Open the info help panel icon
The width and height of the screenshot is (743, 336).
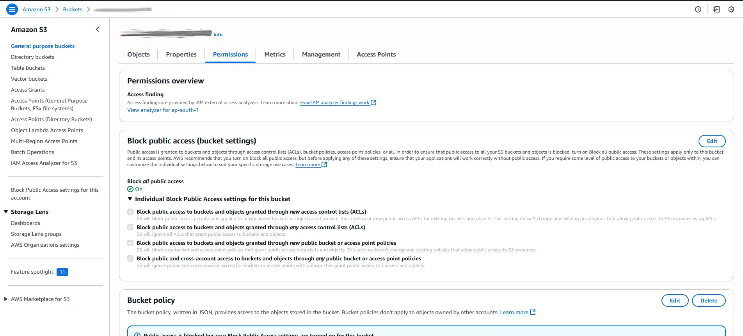(x=698, y=9)
